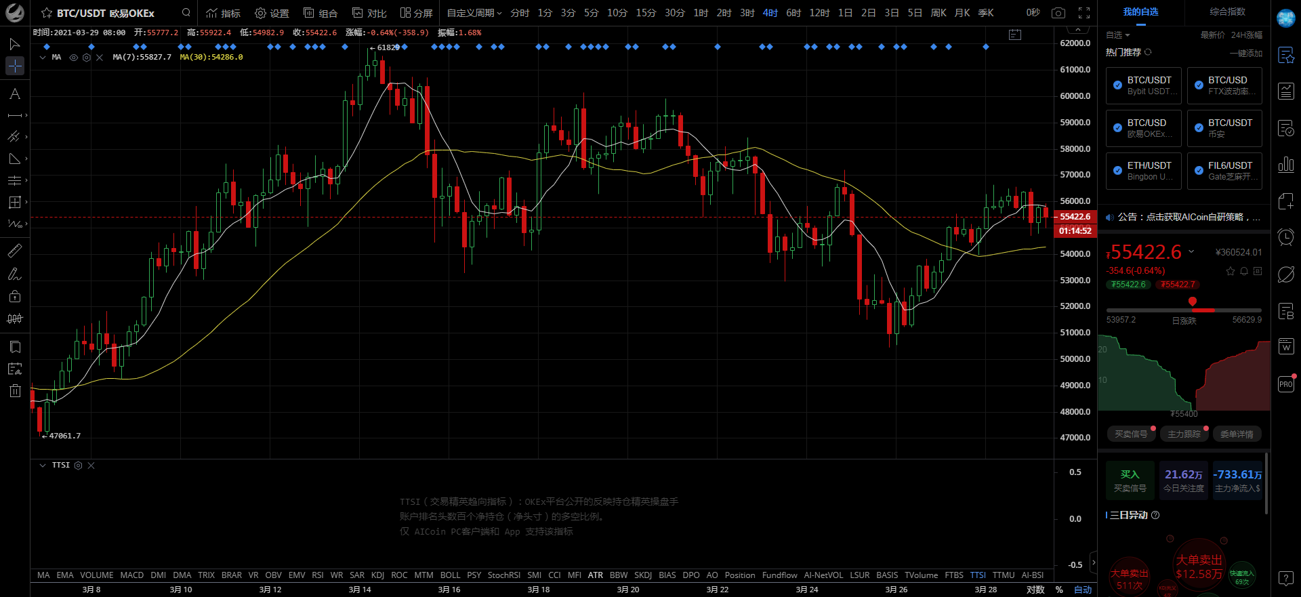The image size is (1301, 597).
Task: Lock drawings with the padlock icon
Action: (x=14, y=296)
